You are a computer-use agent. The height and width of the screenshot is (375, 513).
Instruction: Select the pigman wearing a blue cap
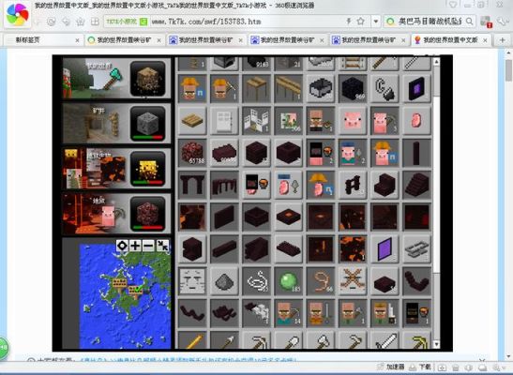353,153
